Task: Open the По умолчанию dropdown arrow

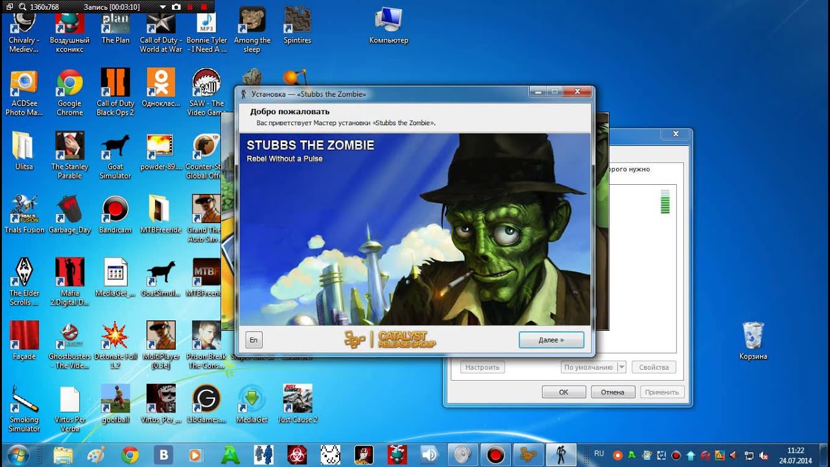Action: [x=621, y=367]
